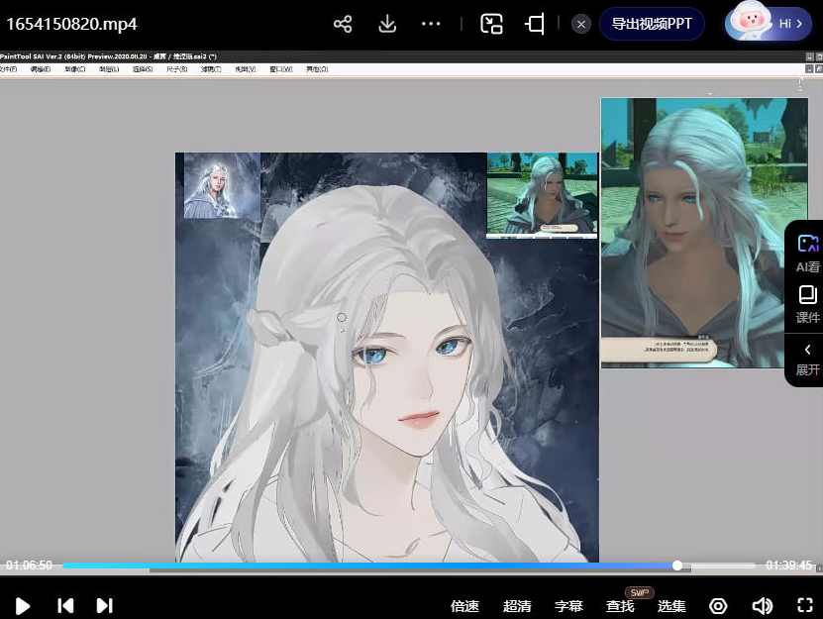Click the 导出视频PPT button

tap(651, 24)
